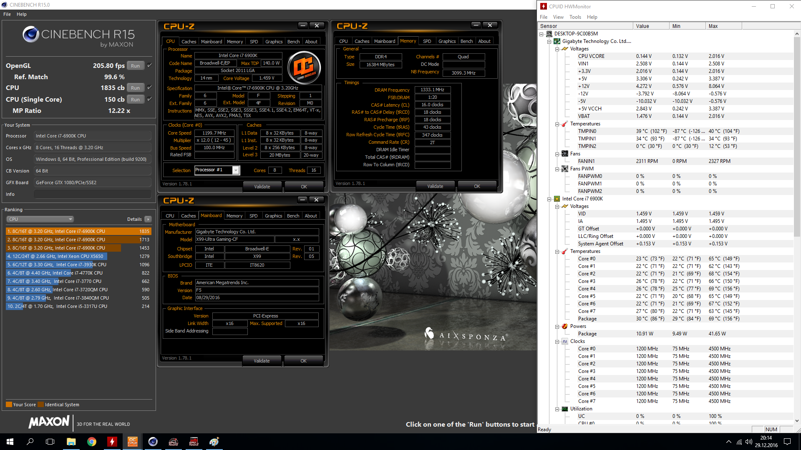Image resolution: width=801 pixels, height=450 pixels.
Task: Open Bench tab in bottom Mainboard CPU-Z window
Action: point(293,216)
